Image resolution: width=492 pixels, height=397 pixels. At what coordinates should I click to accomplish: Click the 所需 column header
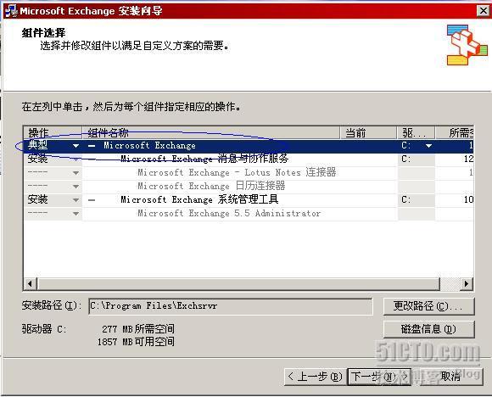[455, 132]
